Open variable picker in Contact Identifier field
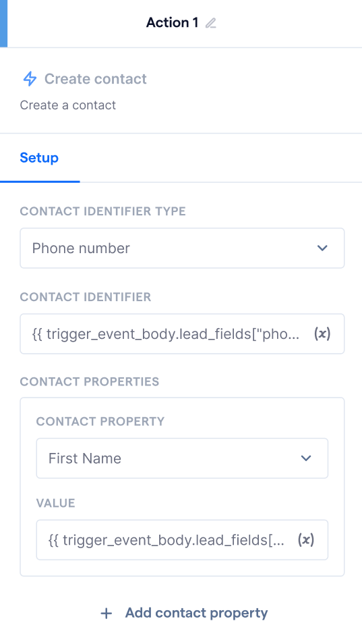362x644 pixels. [322, 333]
